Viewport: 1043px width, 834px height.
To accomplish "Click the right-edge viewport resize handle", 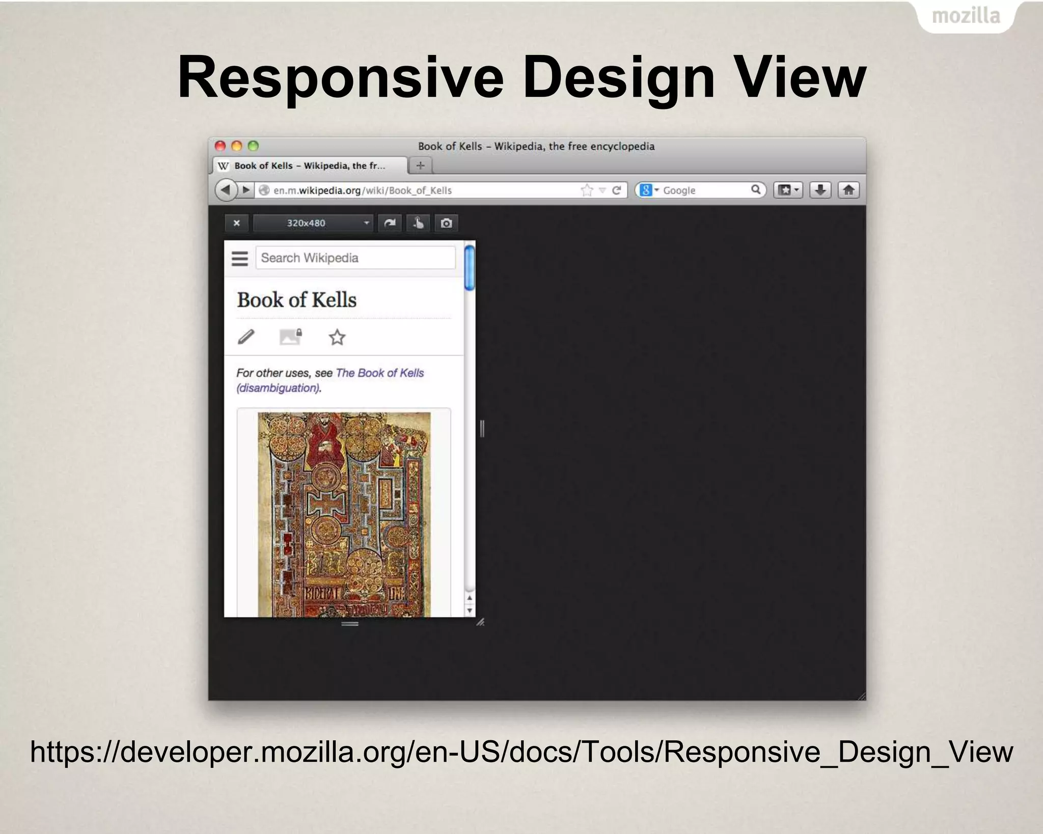I will 482,429.
